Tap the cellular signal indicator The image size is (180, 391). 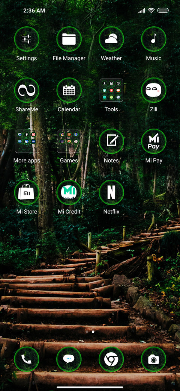pos(142,11)
